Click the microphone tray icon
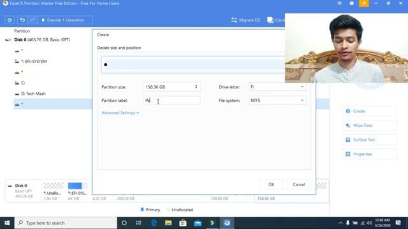The image size is (408, 229). pos(347,223)
